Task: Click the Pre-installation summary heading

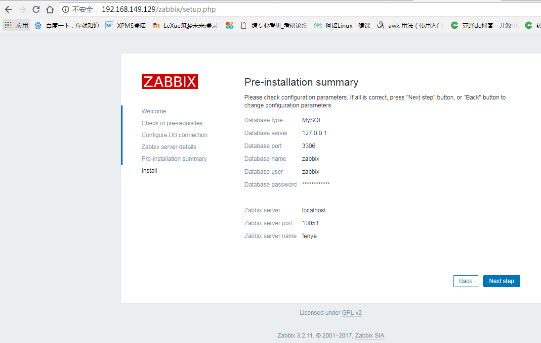Action: (301, 82)
